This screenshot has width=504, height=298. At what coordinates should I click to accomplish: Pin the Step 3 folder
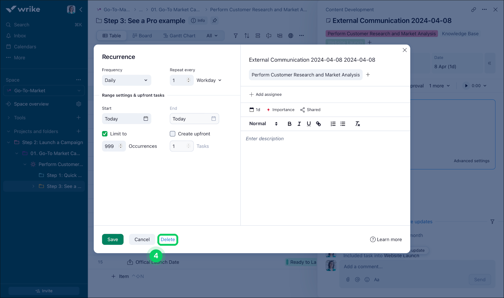coord(215,20)
